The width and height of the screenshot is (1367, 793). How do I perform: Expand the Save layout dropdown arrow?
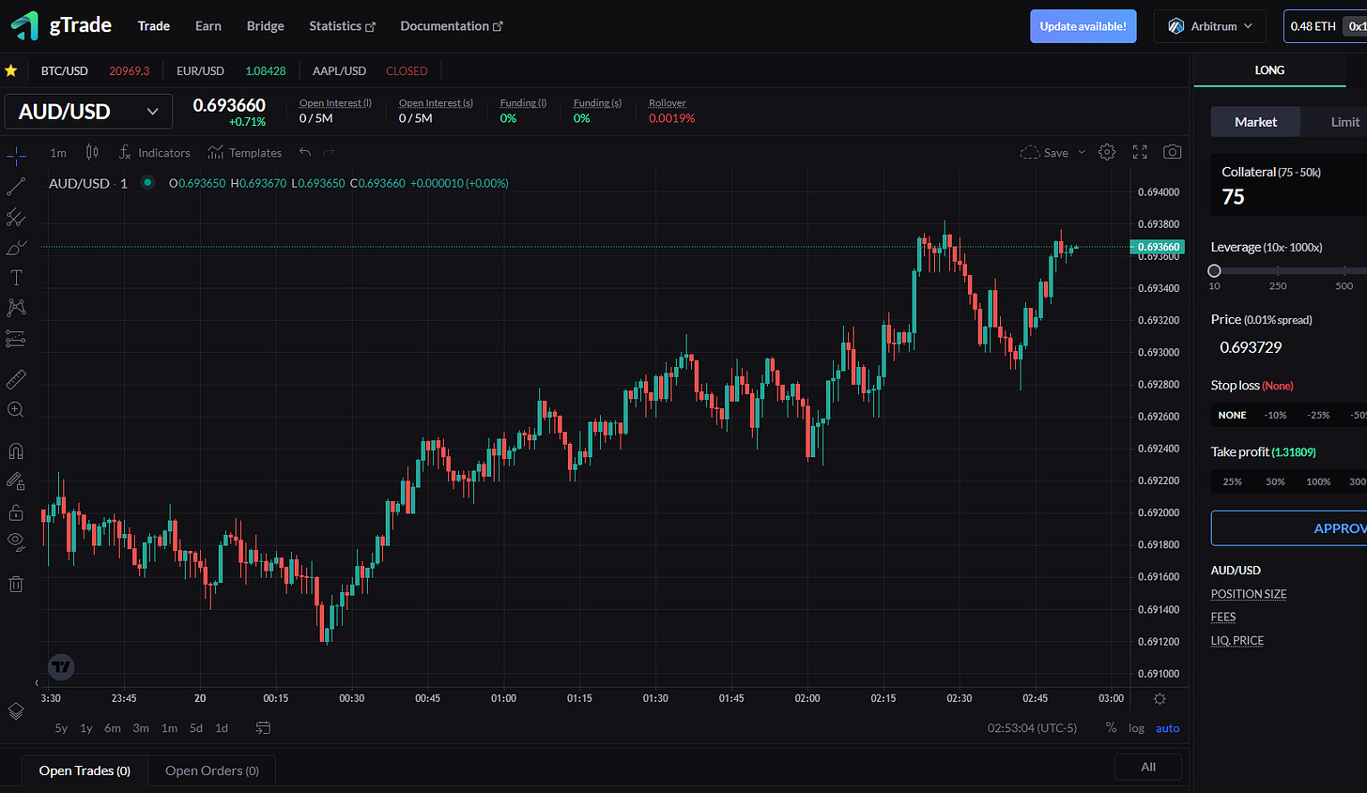click(1082, 152)
